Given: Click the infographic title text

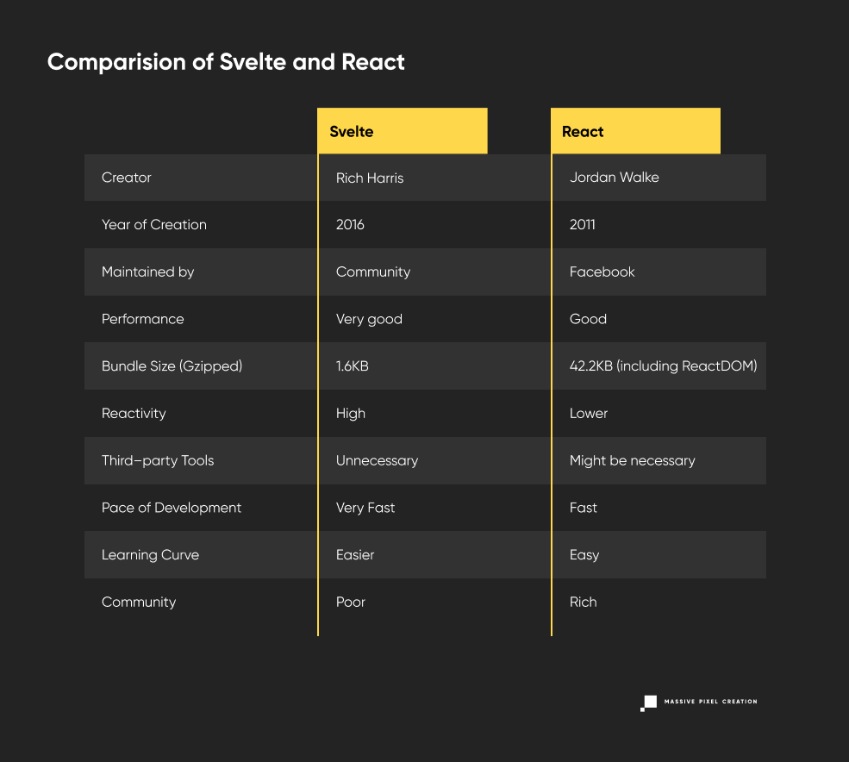Looking at the screenshot, I should coord(226,61).
